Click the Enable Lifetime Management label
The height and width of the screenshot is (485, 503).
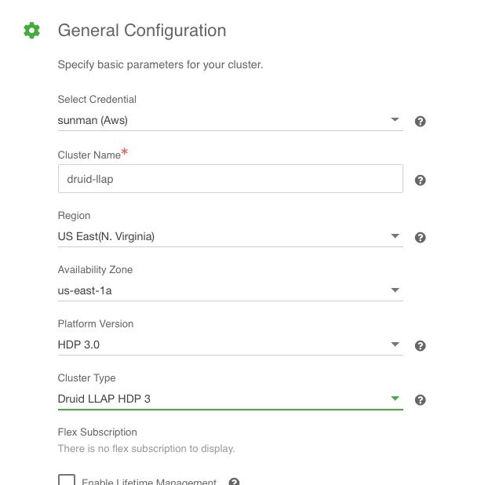[x=149, y=482]
